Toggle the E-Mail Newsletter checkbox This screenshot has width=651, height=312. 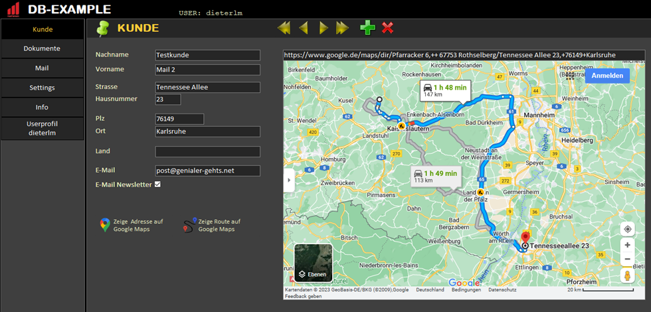[157, 185]
